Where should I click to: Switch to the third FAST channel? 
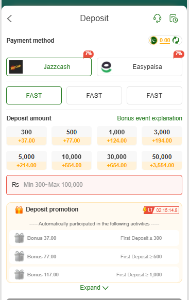(154, 96)
